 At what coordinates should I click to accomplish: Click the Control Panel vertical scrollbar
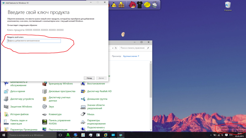pos(151,92)
